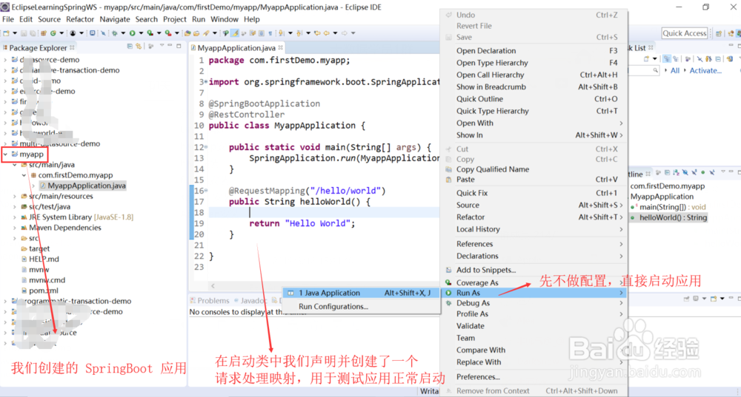This screenshot has width=741, height=397.
Task: Select JRE System Library entry
Action: pos(81,217)
